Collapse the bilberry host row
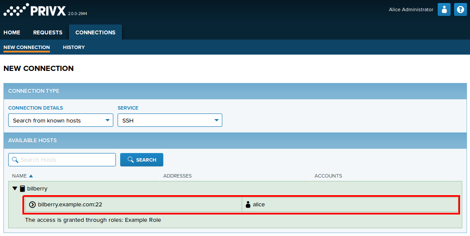 [x=15, y=189]
